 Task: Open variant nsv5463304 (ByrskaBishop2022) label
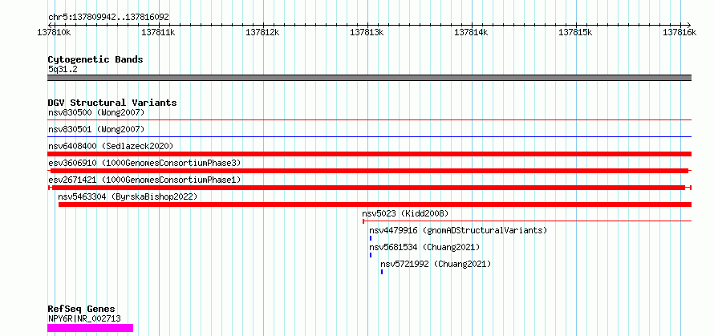coord(128,196)
